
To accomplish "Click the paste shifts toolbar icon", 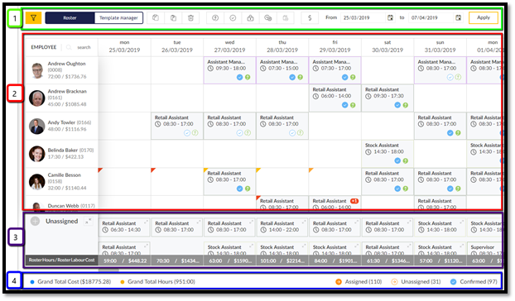I will (x=173, y=18).
